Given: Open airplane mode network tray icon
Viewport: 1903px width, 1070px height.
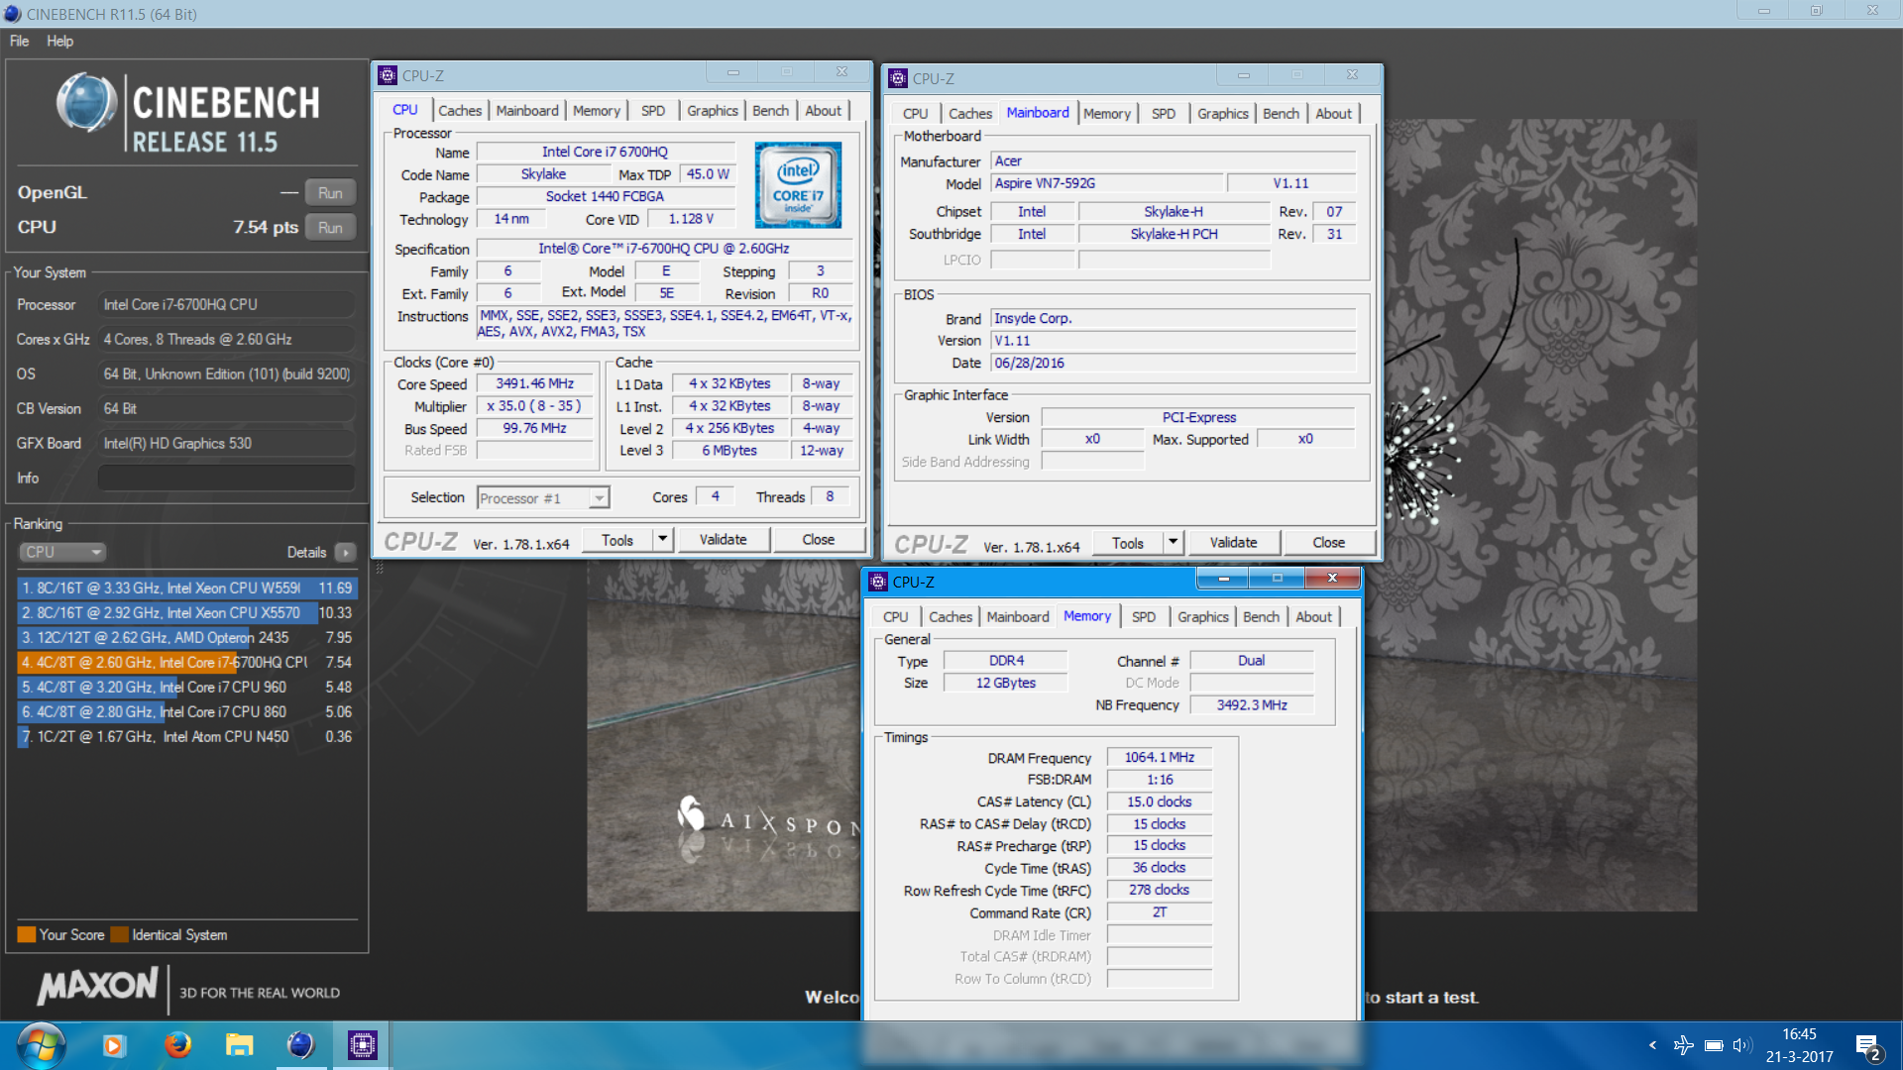Looking at the screenshot, I should coord(1683,1045).
